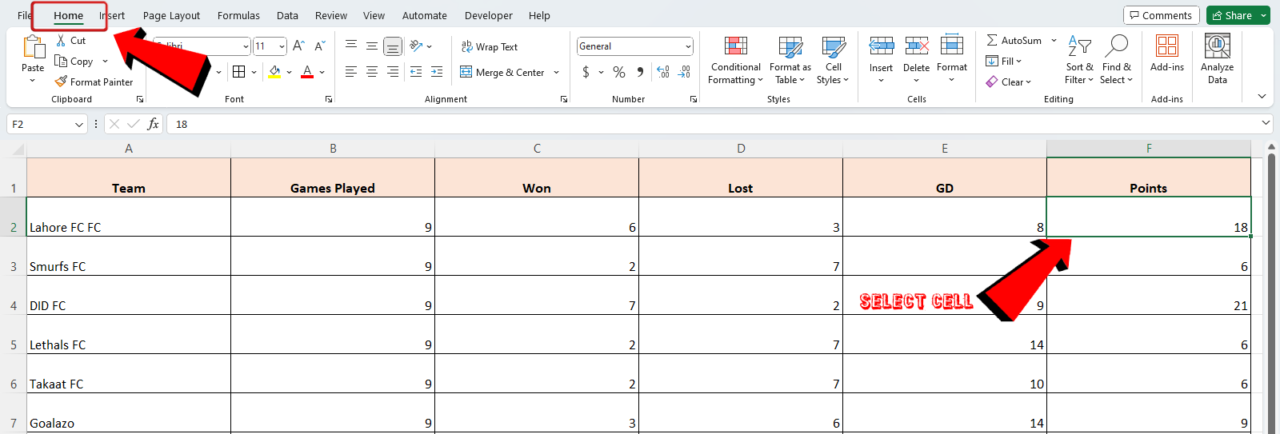Open the Insert ribbon tab
The width and height of the screenshot is (1280, 434).
[112, 15]
